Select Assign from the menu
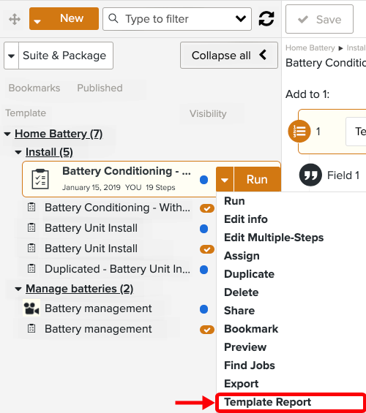The height and width of the screenshot is (413, 366). coord(242,256)
